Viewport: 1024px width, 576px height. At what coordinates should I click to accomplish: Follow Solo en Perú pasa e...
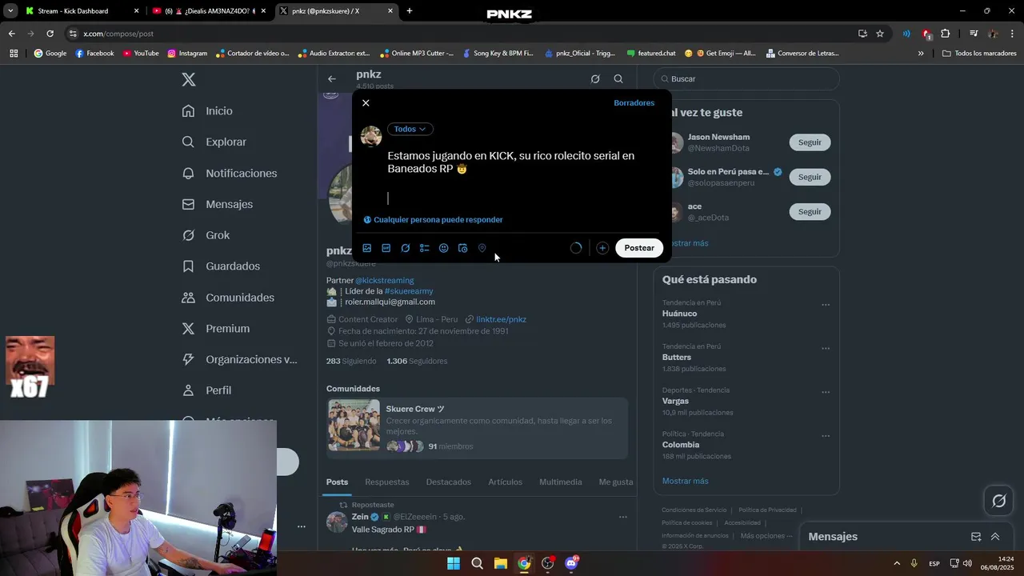(810, 177)
